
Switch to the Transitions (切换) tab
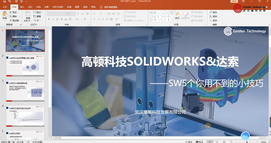click(x=39, y=7)
